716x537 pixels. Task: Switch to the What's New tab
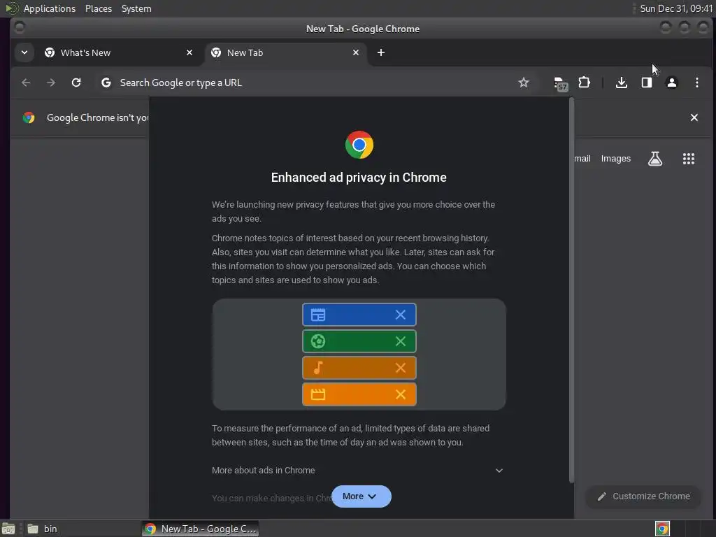click(x=119, y=53)
